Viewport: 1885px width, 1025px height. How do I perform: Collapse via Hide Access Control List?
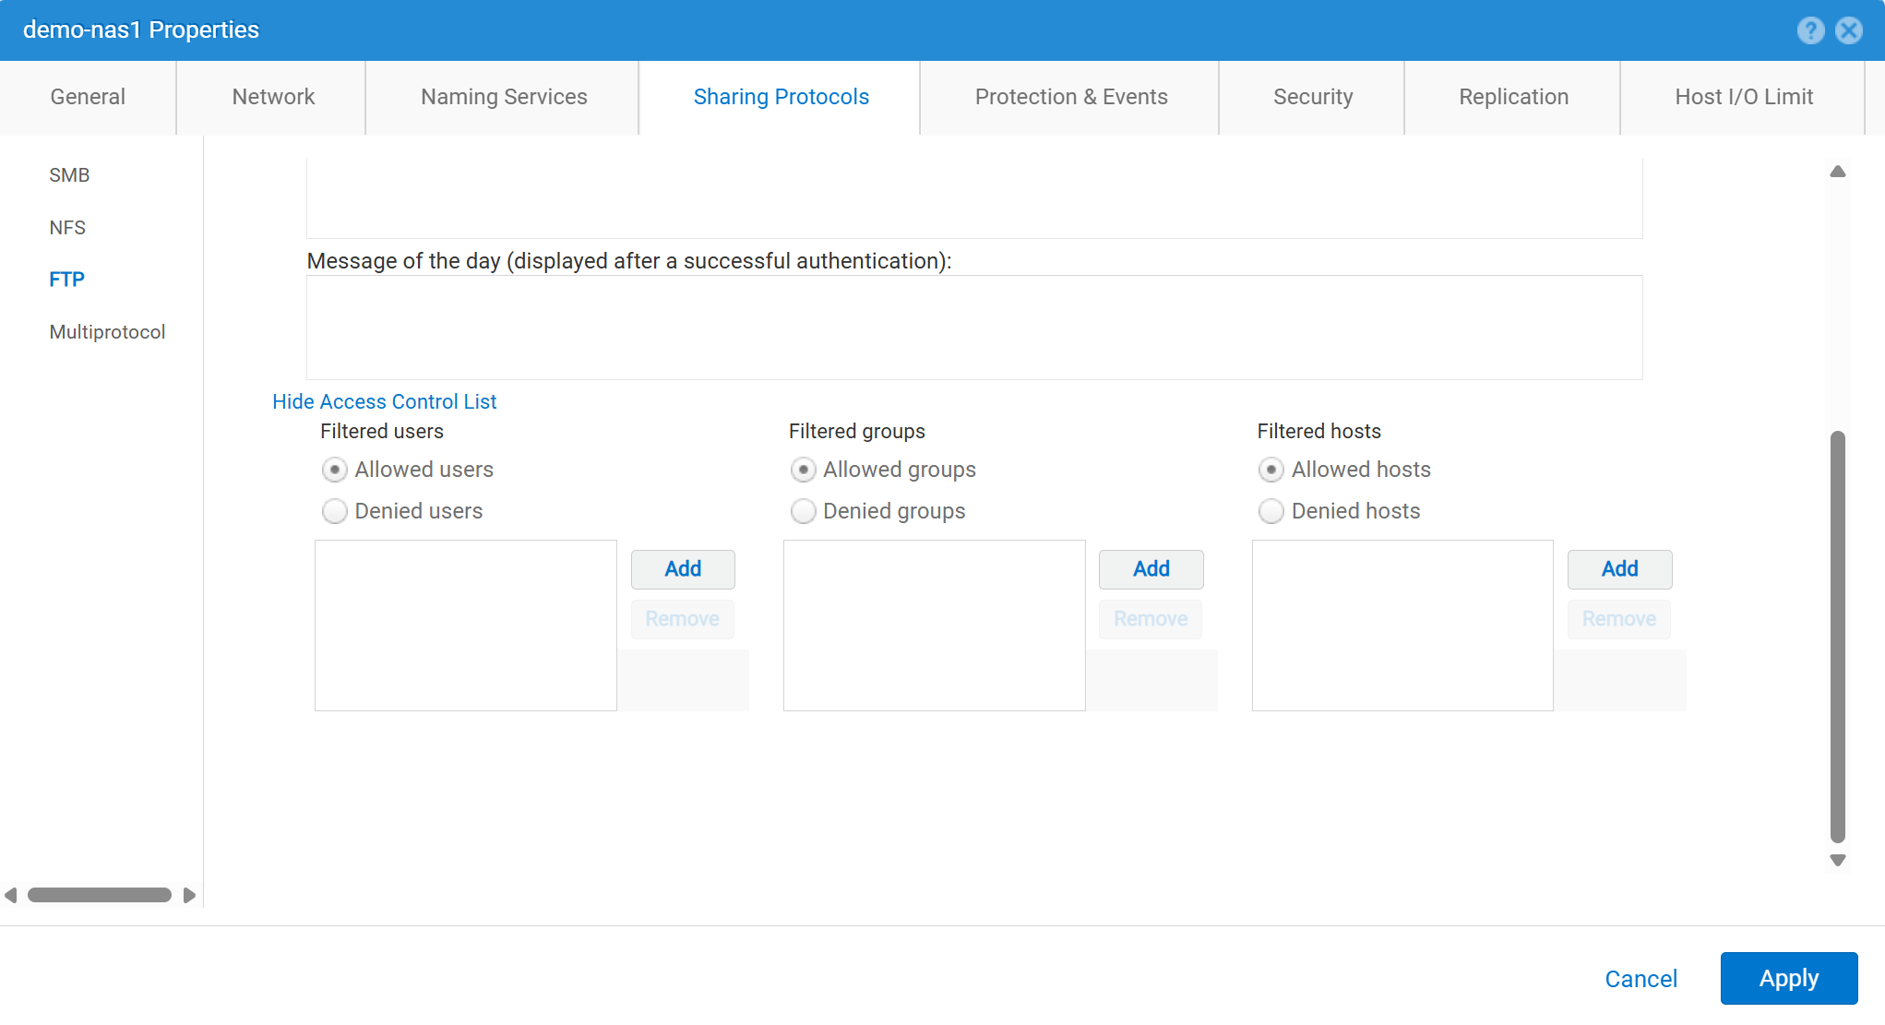[x=384, y=401]
